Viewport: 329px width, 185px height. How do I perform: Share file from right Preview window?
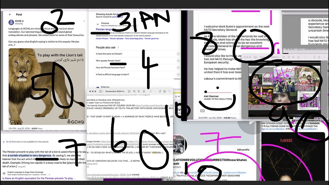[x=298, y=57]
